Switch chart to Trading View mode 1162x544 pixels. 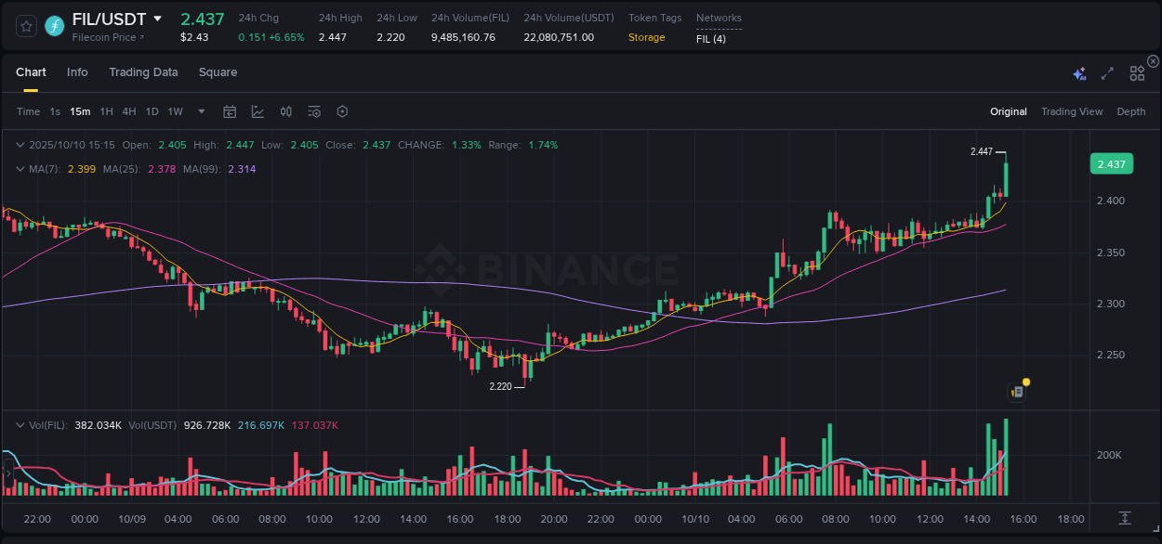coord(1072,111)
